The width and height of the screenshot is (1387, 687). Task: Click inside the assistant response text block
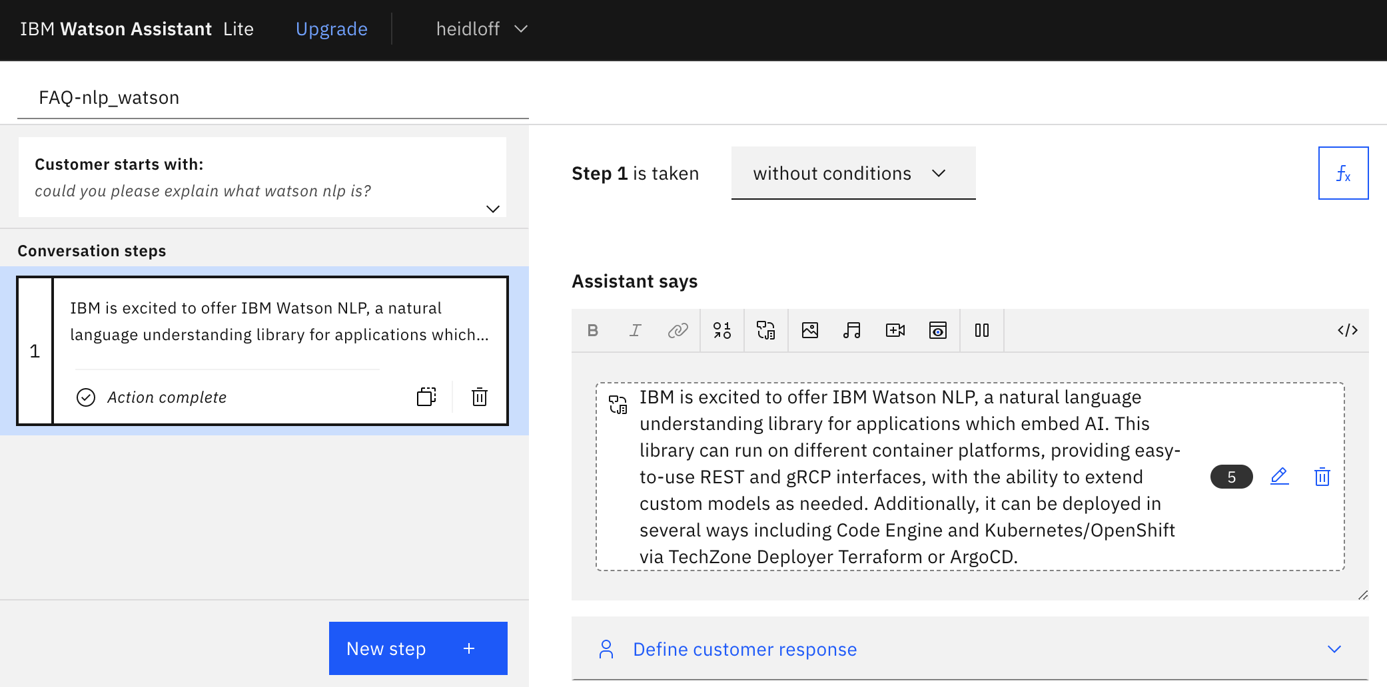click(x=910, y=477)
